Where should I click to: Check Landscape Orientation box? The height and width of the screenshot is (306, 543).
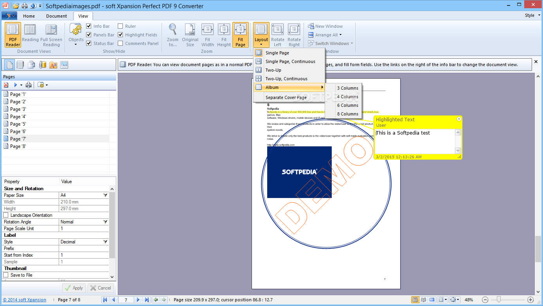[6, 215]
